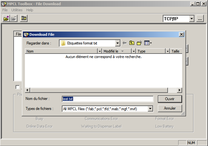This screenshot has height=146, width=208.
Task: Go up one folder level icon
Action: pos(132,43)
